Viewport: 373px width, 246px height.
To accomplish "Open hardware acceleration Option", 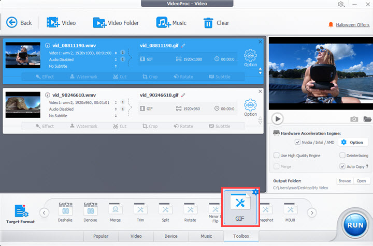I will pos(353,142).
